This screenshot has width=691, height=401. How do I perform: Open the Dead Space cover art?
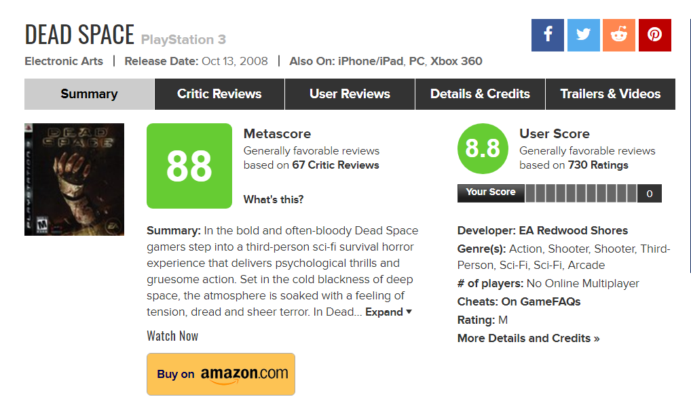(74, 180)
